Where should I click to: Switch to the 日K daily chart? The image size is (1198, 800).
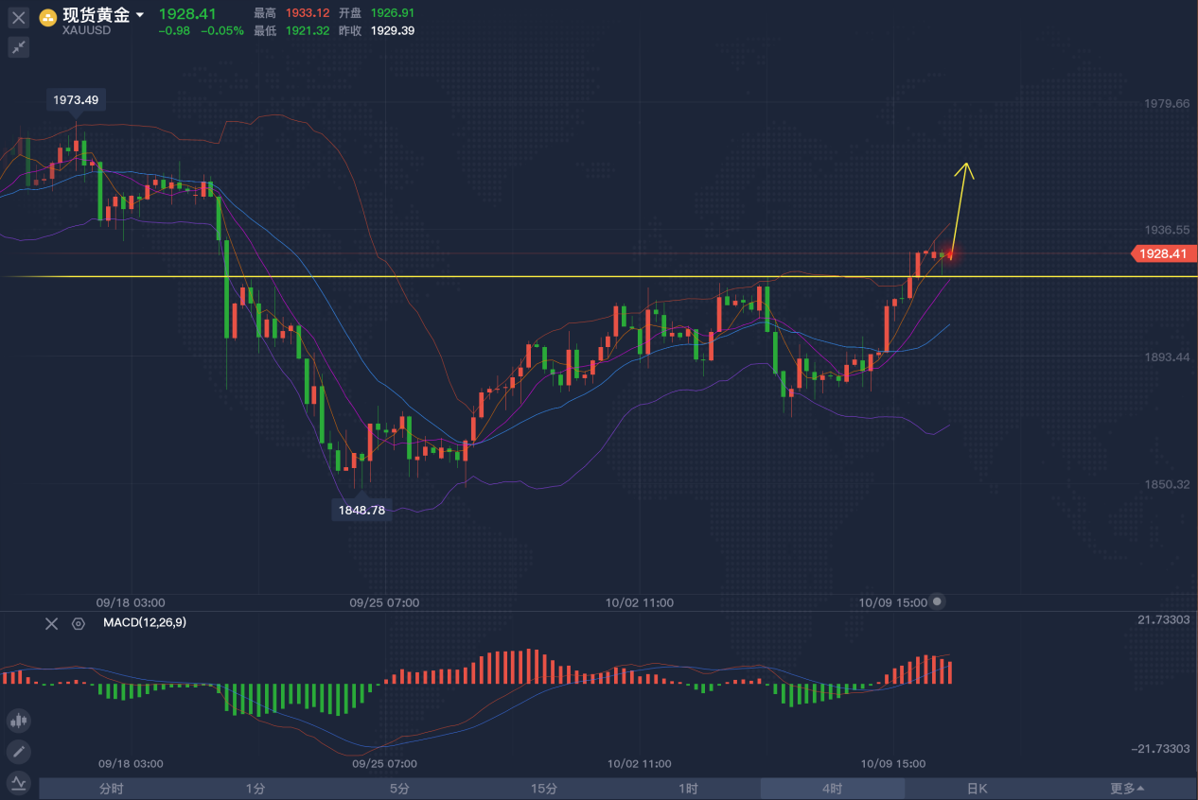(x=977, y=789)
